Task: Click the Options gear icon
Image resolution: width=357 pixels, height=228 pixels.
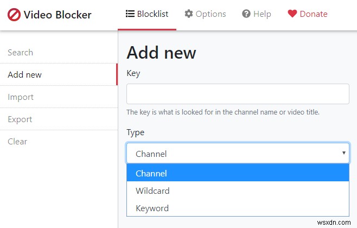Action: tap(189, 14)
